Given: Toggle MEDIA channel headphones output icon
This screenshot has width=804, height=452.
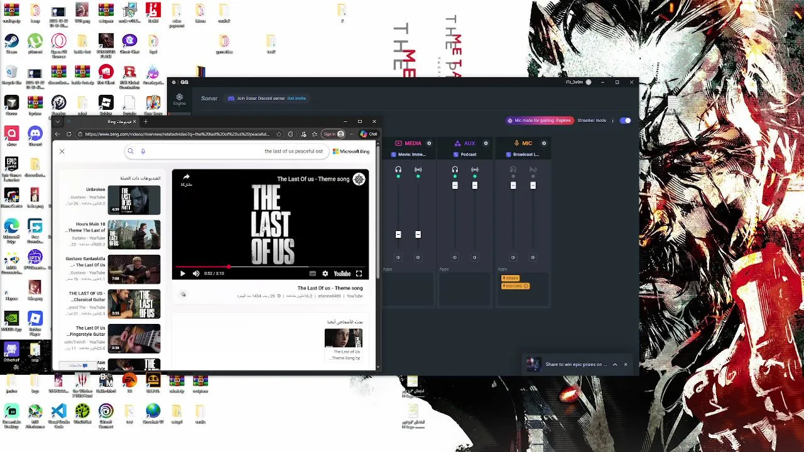Looking at the screenshot, I should tap(398, 169).
